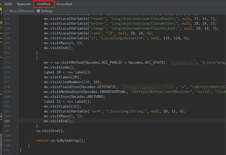Click the "build" string on line 179
Screen dimensions: 226x155
(203, 92)
